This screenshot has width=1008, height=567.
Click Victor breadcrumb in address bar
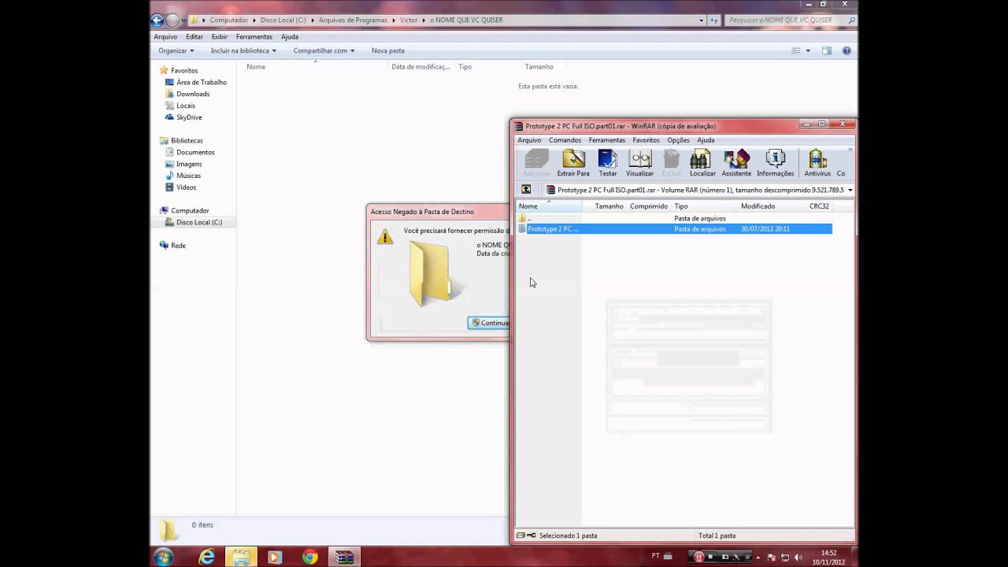click(409, 20)
